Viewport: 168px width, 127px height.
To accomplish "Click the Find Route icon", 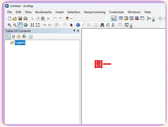I will (x=108, y=25).
